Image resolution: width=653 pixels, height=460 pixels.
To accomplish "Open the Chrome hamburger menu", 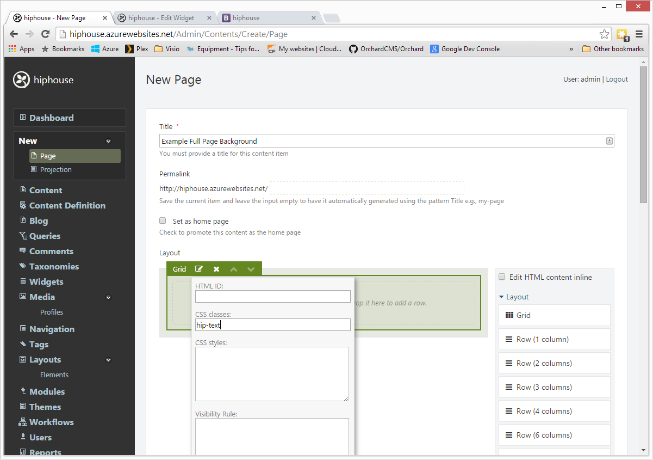I will 639,34.
